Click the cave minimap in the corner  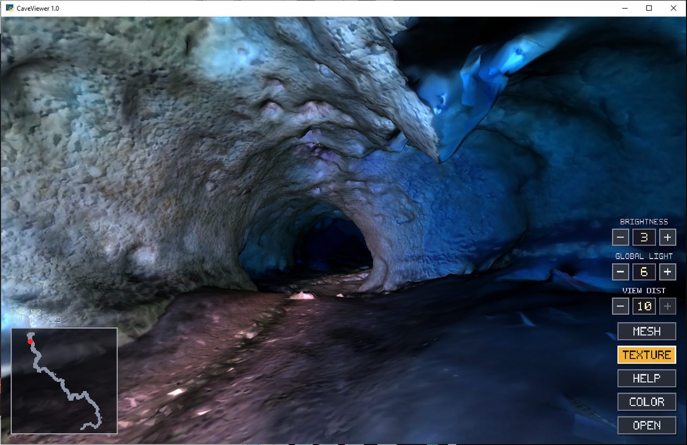(64, 381)
